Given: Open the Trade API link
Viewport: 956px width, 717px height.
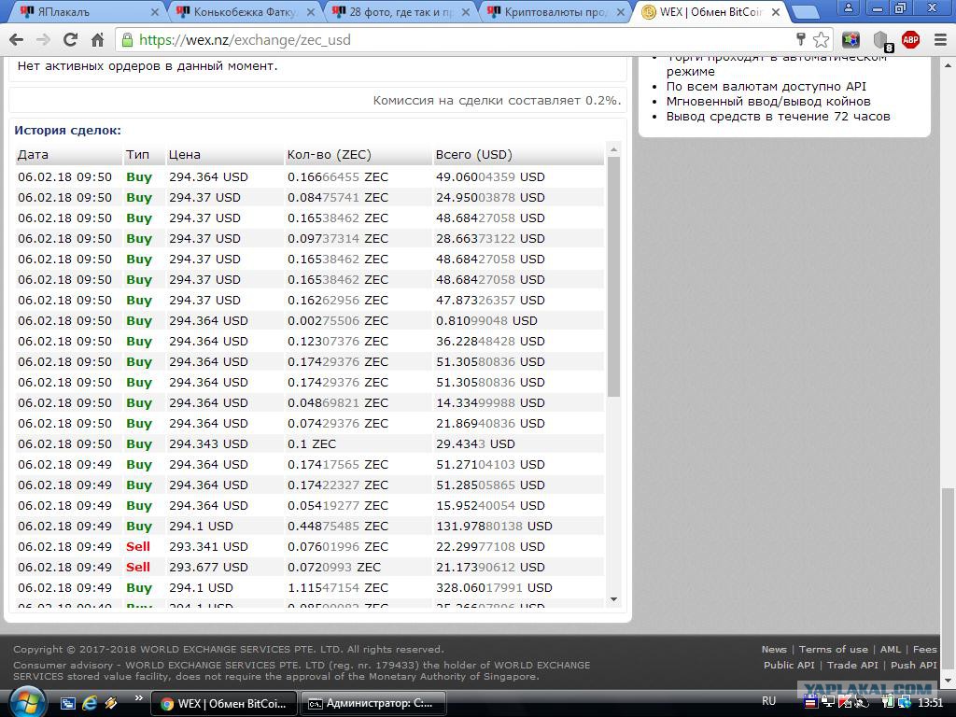Looking at the screenshot, I should [x=852, y=665].
